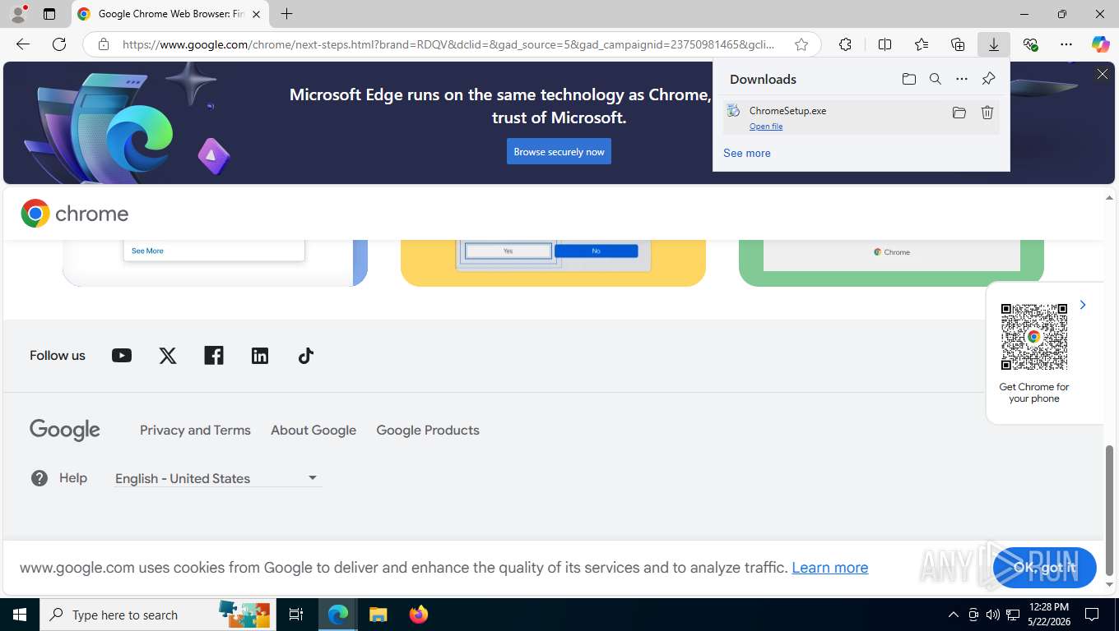
Task: Click the Get Chrome QR code
Action: pos(1034,337)
